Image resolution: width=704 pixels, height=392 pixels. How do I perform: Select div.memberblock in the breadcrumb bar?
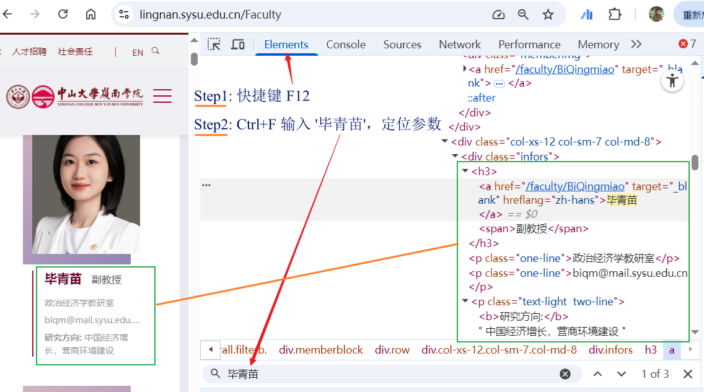(x=321, y=350)
